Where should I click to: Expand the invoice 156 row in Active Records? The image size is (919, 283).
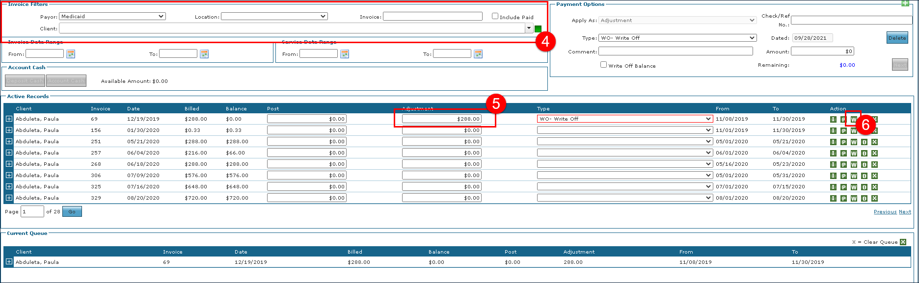[x=9, y=130]
